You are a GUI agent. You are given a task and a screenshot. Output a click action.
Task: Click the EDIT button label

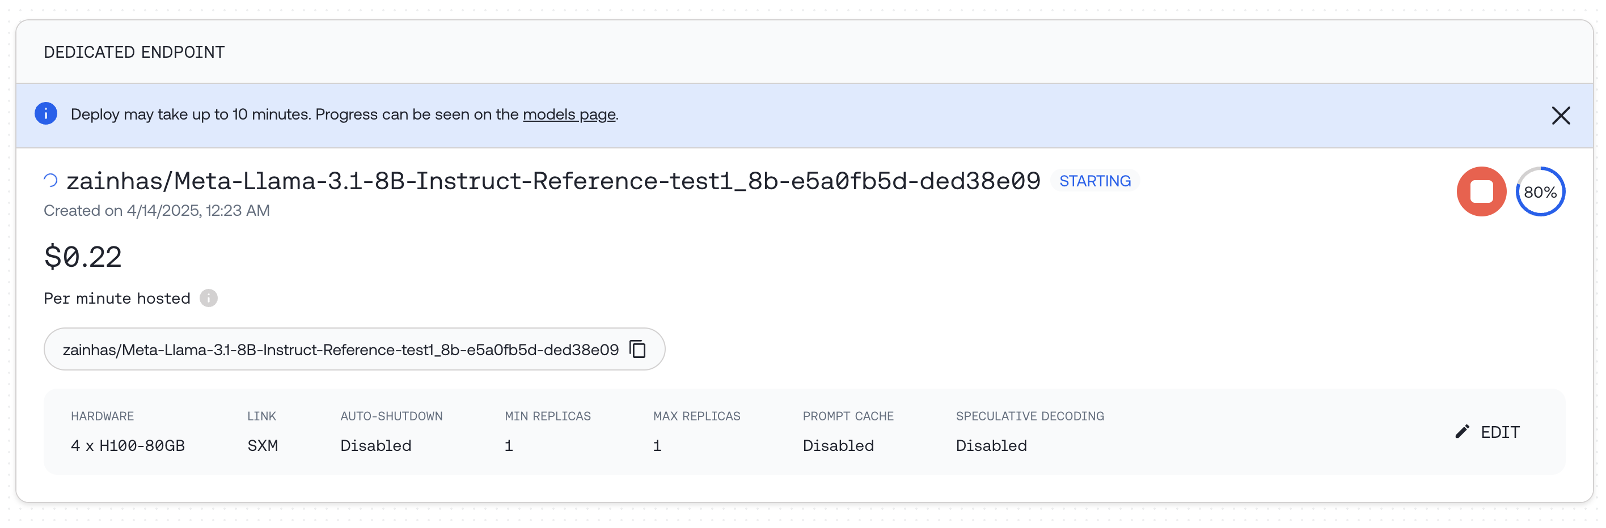(x=1499, y=432)
